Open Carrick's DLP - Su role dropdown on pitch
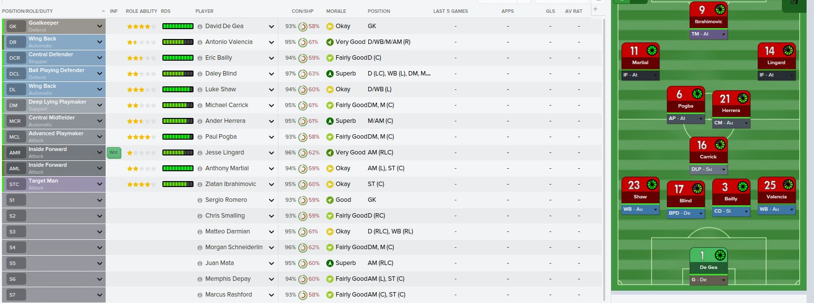 (x=723, y=169)
